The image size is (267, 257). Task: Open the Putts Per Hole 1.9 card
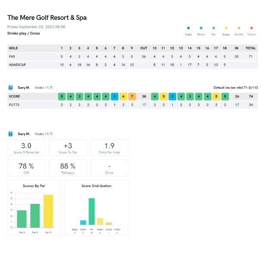109,148
